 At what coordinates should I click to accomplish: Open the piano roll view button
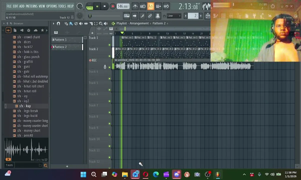coord(126,16)
